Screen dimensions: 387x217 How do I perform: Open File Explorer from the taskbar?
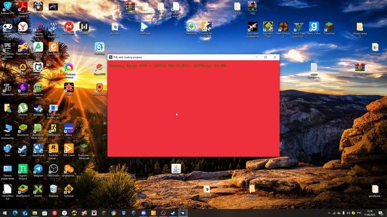(x=35, y=213)
